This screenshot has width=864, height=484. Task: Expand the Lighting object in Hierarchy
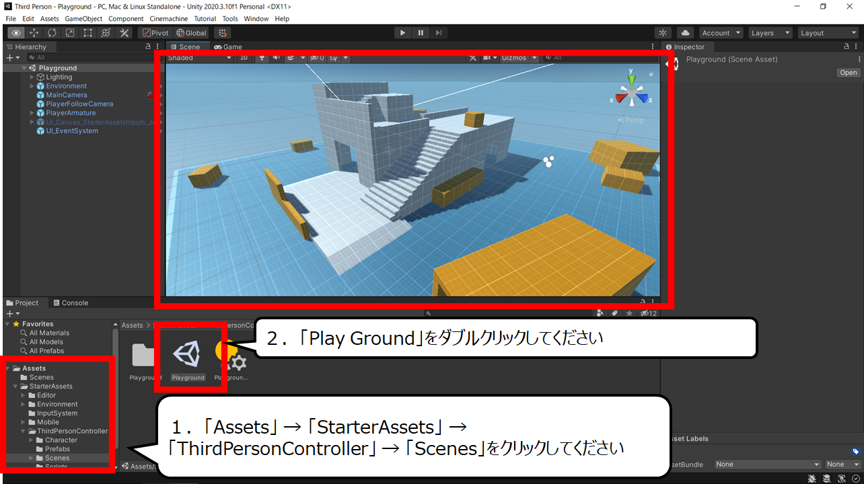[32, 77]
